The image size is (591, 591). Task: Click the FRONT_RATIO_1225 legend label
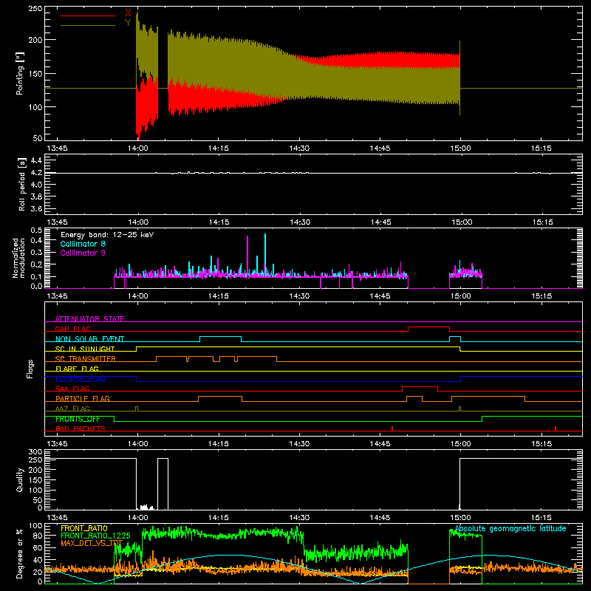(x=96, y=536)
